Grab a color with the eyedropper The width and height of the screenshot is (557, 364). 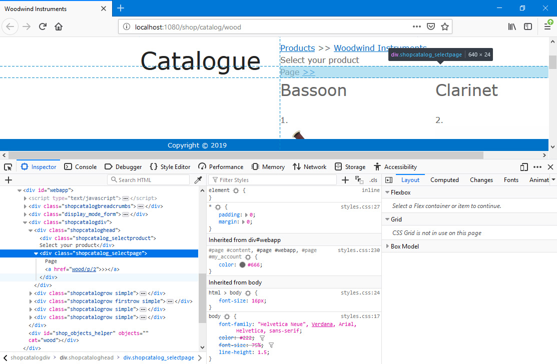click(x=198, y=180)
